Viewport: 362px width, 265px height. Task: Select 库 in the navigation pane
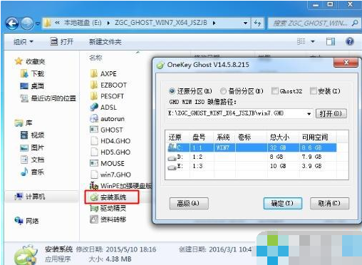click(x=24, y=123)
